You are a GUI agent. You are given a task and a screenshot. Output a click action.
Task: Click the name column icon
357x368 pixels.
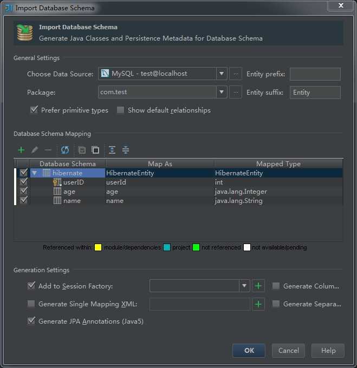tap(57, 201)
